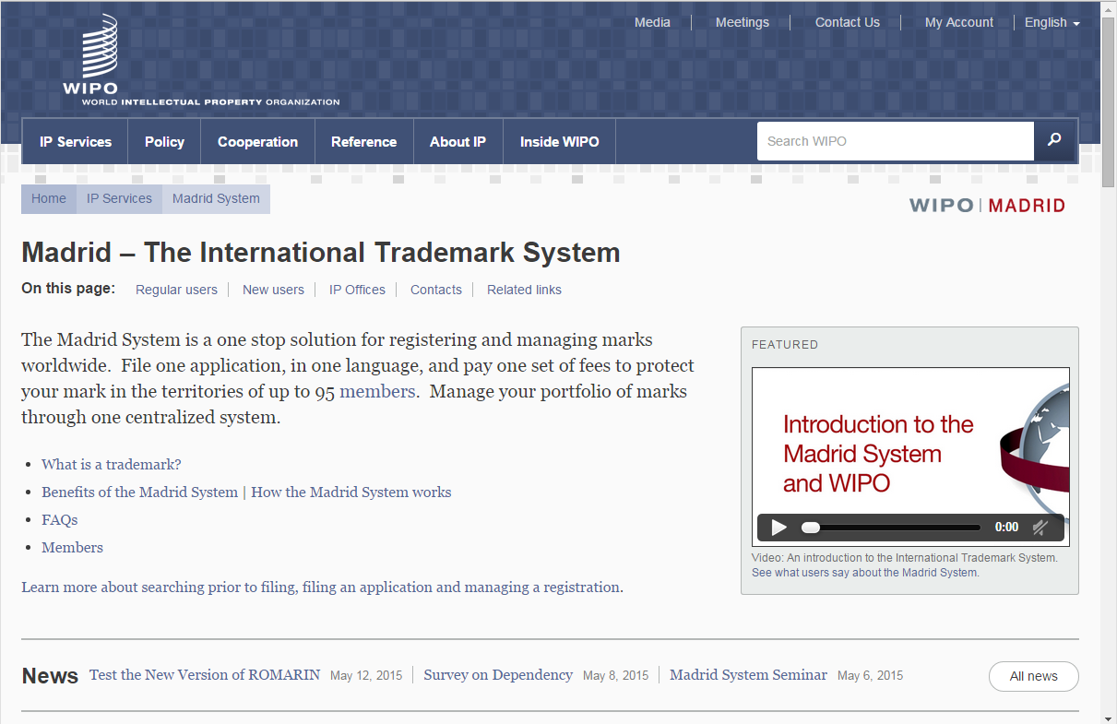The height and width of the screenshot is (724, 1117).
Task: Click the search magnifier icon
Action: pos(1055,141)
